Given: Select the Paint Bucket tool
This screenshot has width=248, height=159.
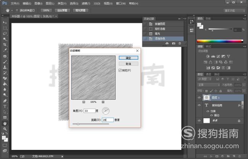Looking at the screenshot, I should [5, 84].
